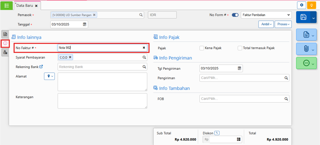
Task: Enable the Kena Pajak checkbox
Action: pyautogui.click(x=202, y=48)
